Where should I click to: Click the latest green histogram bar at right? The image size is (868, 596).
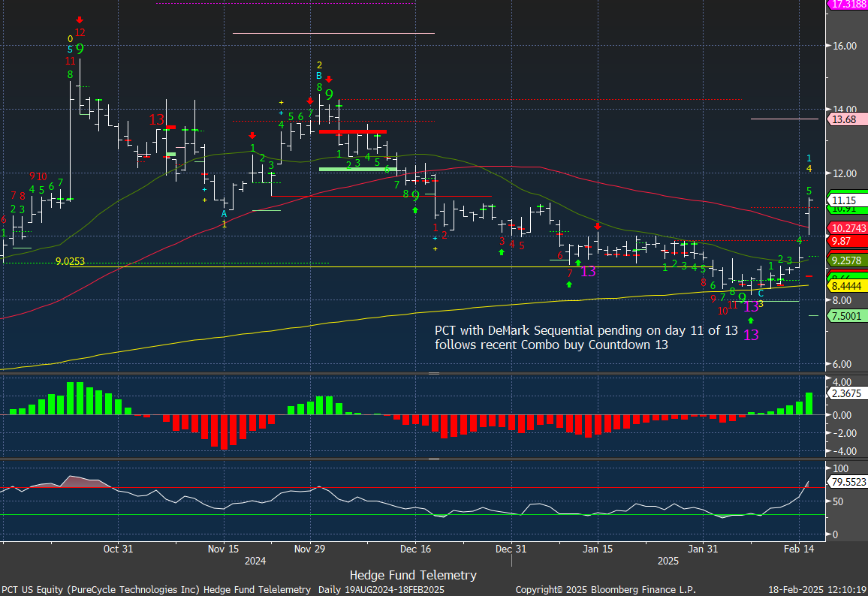coord(809,403)
